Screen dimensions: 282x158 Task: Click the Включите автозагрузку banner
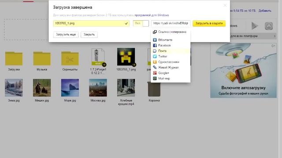(x=243, y=70)
